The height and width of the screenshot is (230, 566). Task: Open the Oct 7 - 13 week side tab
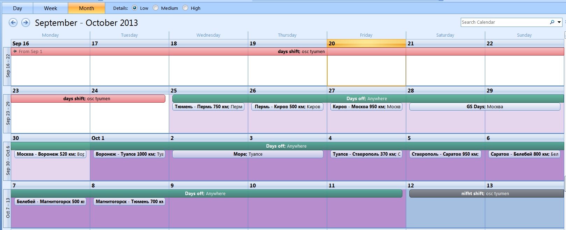pyautogui.click(x=7, y=208)
